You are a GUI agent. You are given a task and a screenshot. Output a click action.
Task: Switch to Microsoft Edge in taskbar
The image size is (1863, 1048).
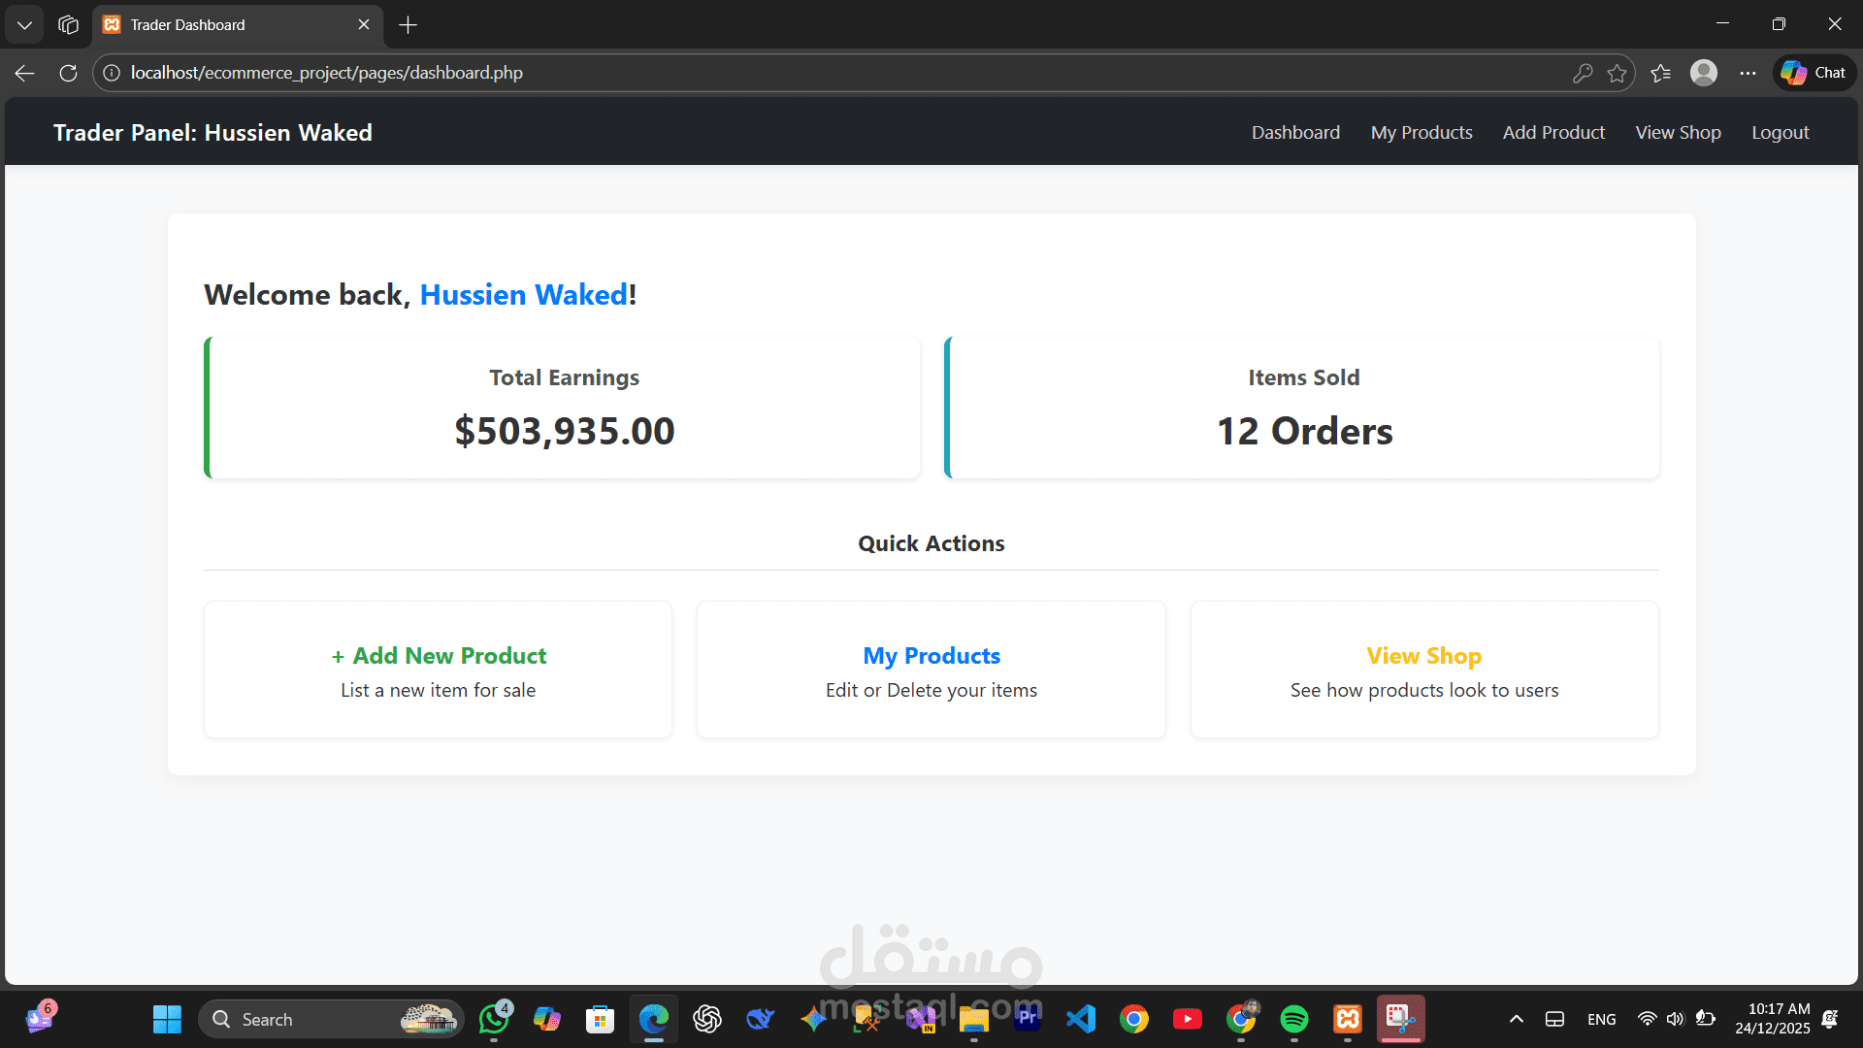pyautogui.click(x=654, y=1019)
